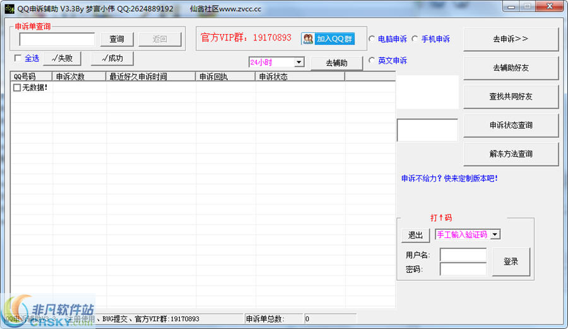This screenshot has width=568, height=329.
Task: Focus the 申诉单查询 input field
Action: 57,39
